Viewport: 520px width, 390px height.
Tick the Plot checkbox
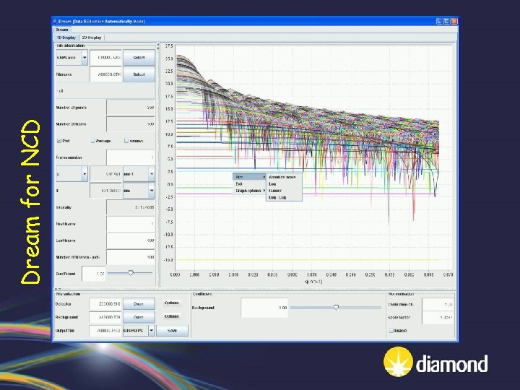point(58,141)
